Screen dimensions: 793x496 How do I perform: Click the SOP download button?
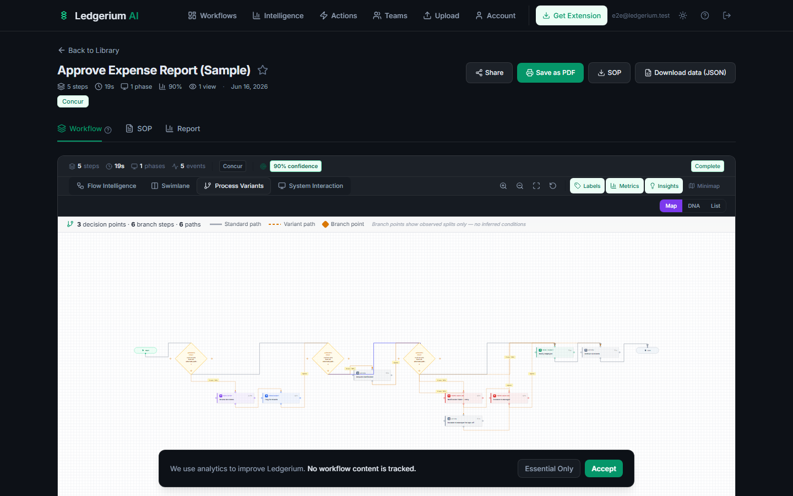click(609, 73)
